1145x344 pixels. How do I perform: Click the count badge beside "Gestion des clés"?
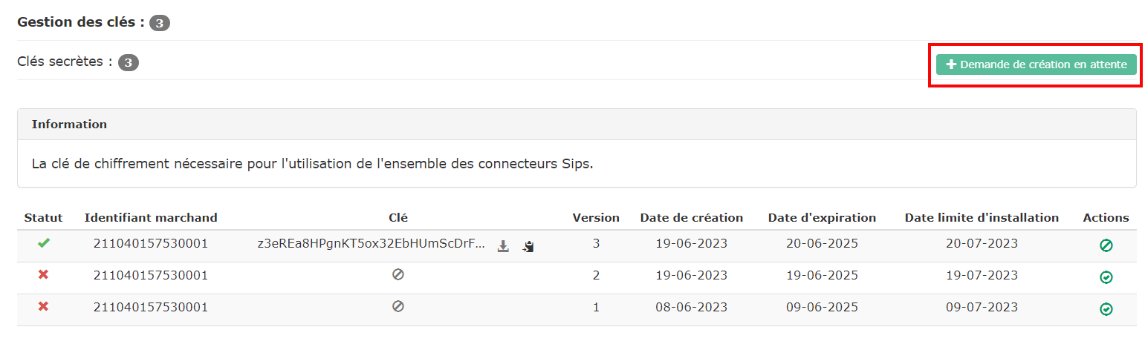coord(160,23)
